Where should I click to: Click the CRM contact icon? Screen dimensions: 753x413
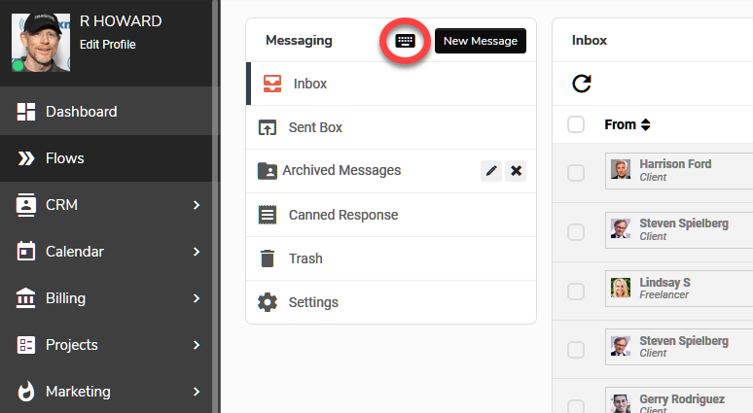pos(26,205)
